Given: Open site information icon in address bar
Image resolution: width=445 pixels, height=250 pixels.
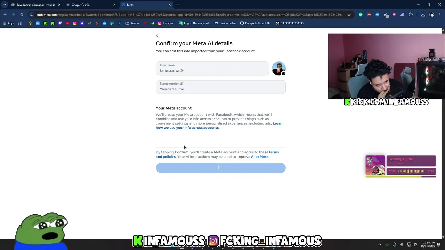Looking at the screenshot, I should (32, 15).
